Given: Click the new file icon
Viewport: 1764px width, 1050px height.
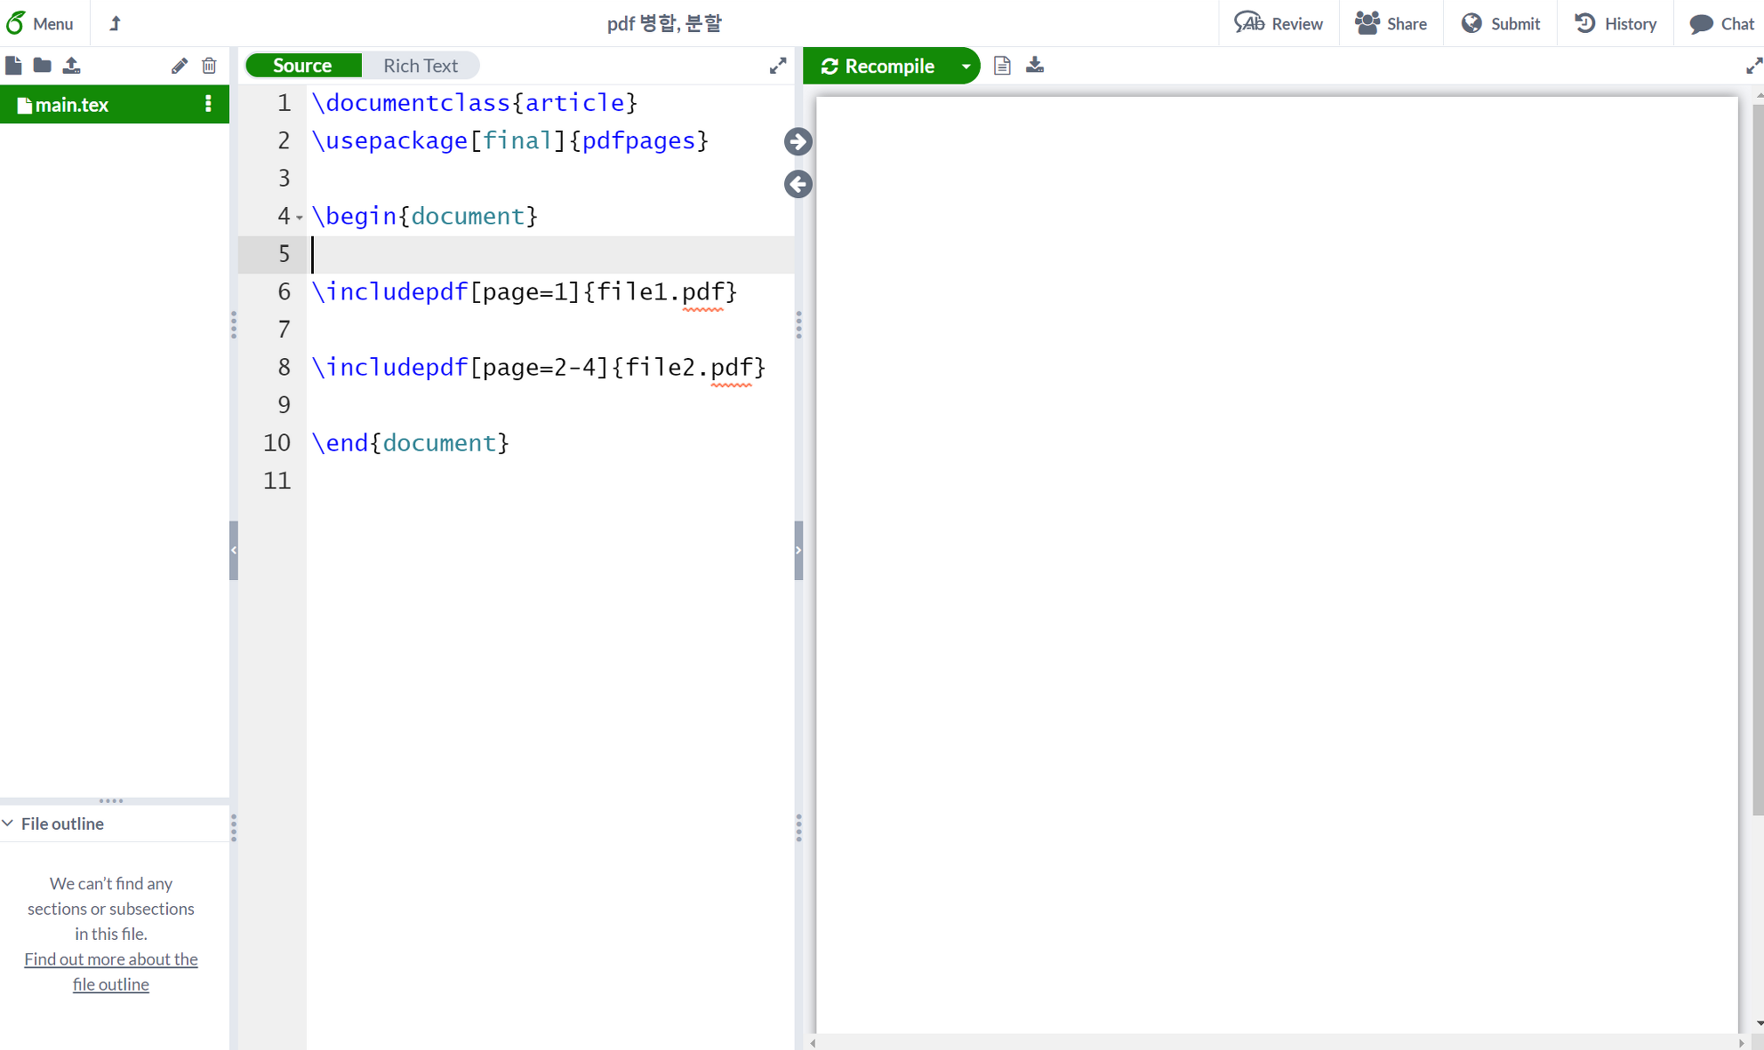Looking at the screenshot, I should [x=13, y=66].
